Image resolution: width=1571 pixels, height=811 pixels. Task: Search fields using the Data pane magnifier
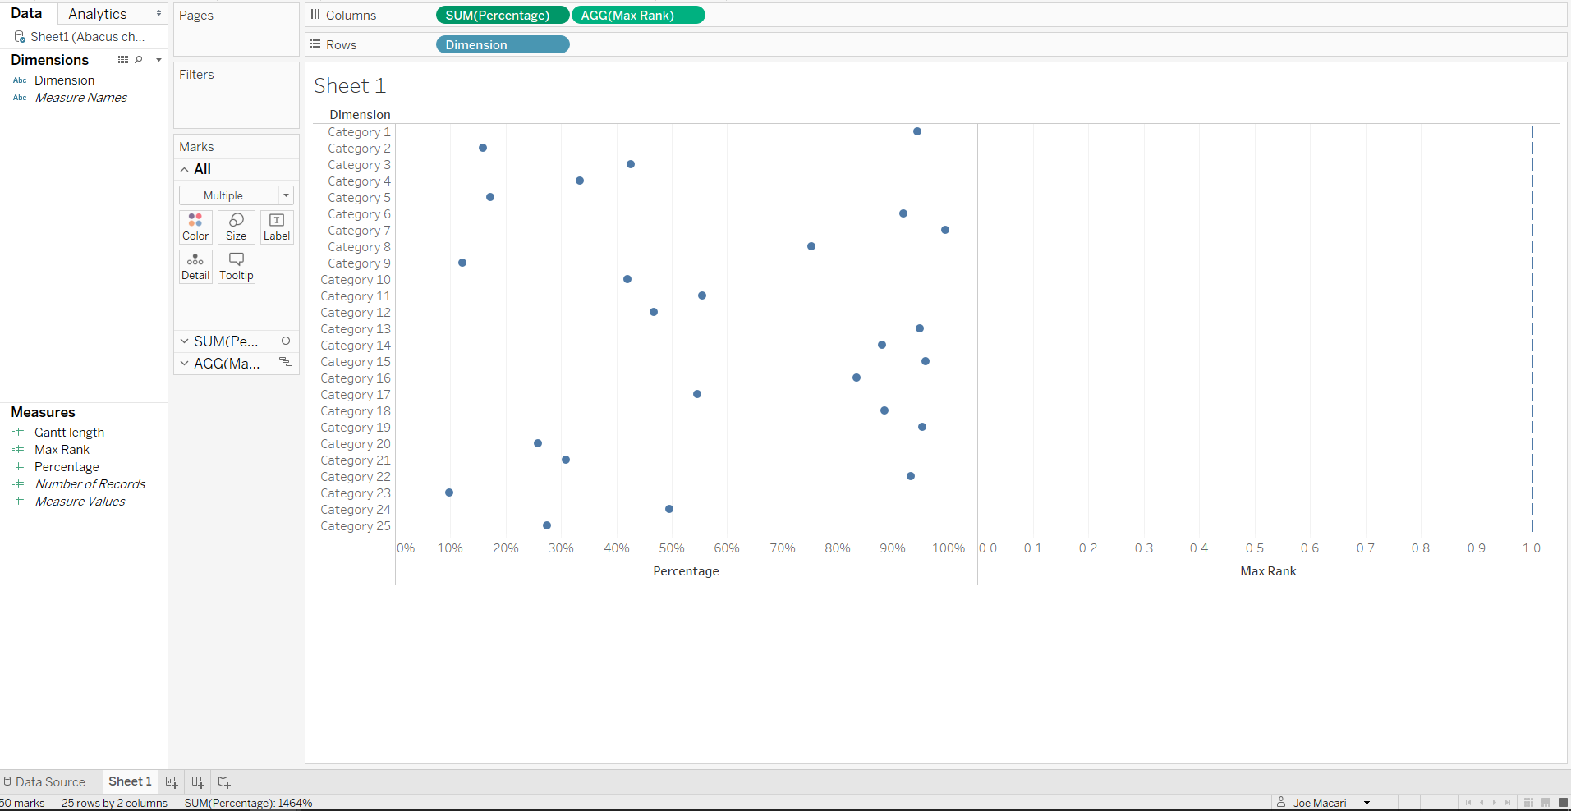(138, 59)
